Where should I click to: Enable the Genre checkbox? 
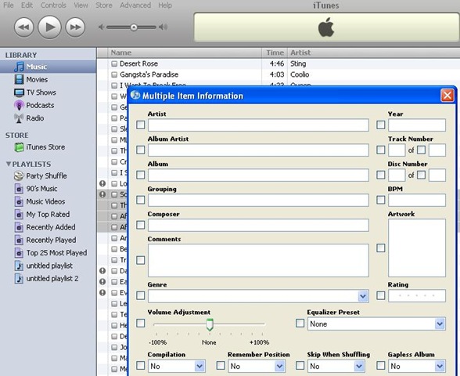[141, 295]
